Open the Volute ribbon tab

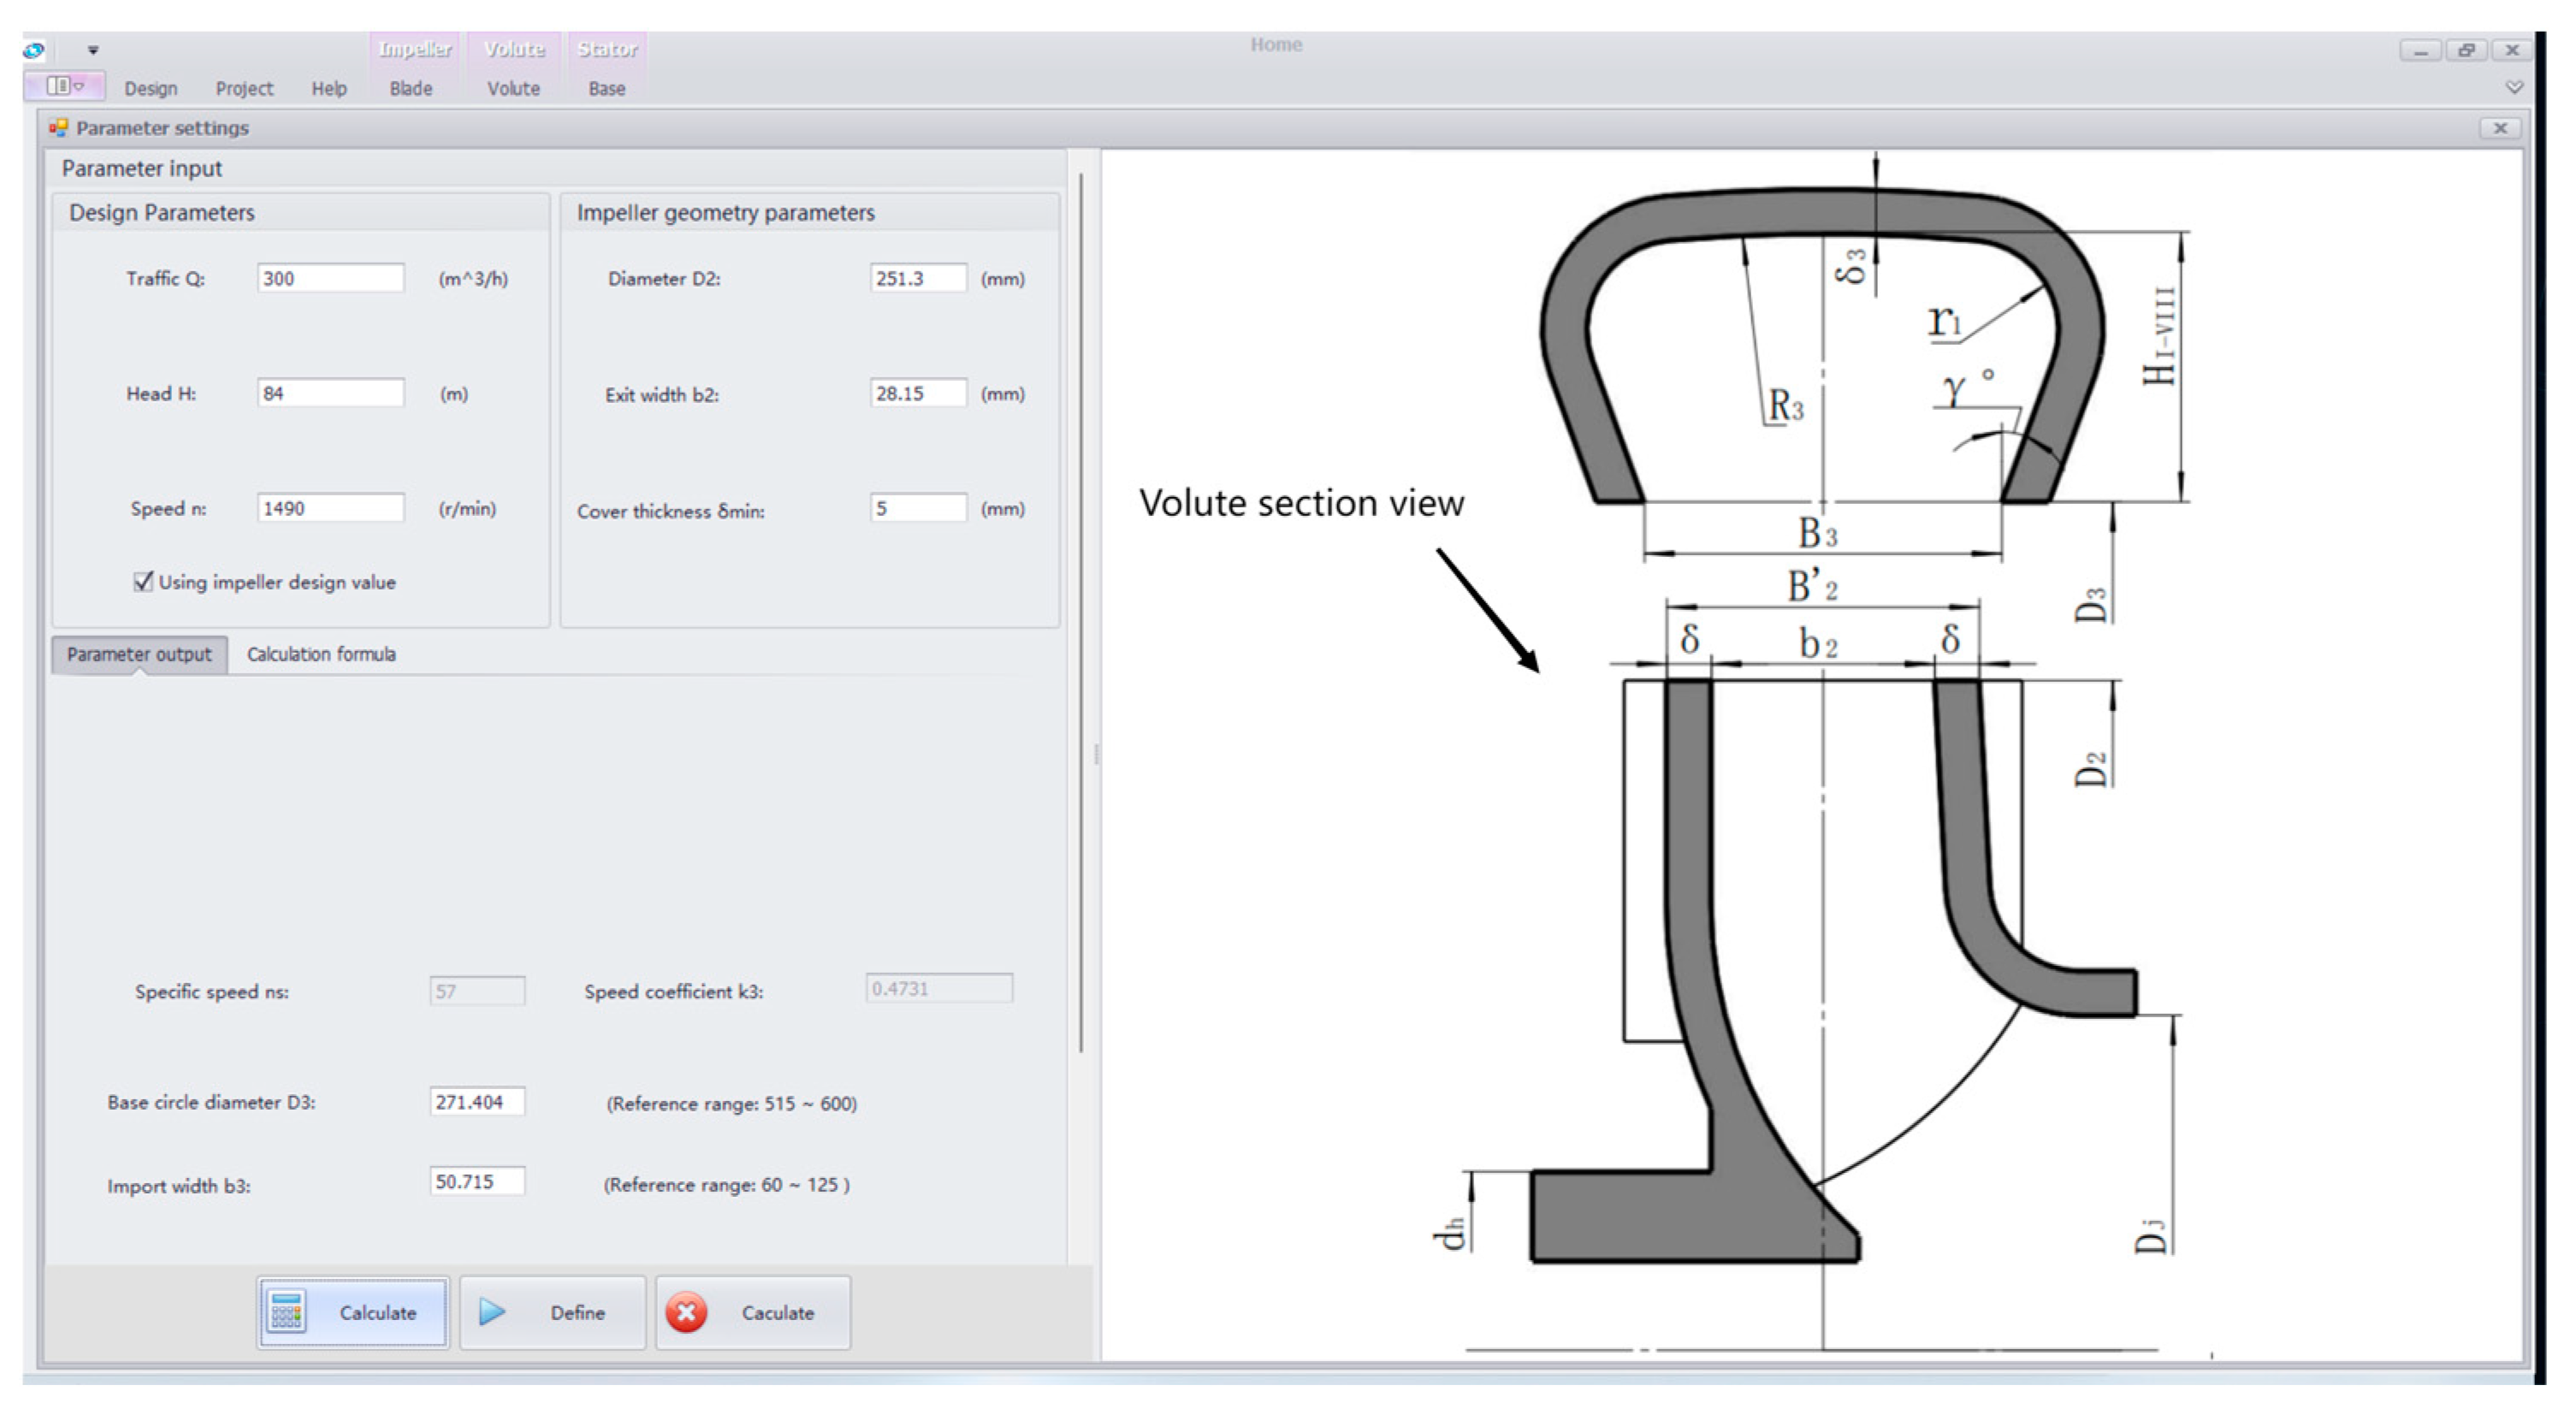point(513,89)
